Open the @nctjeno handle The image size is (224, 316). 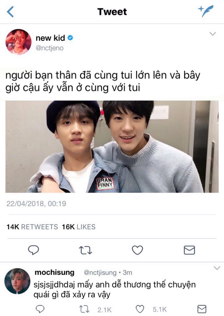click(x=50, y=48)
